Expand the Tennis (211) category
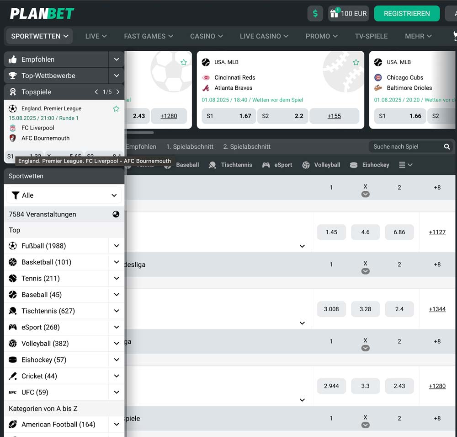 pos(117,279)
